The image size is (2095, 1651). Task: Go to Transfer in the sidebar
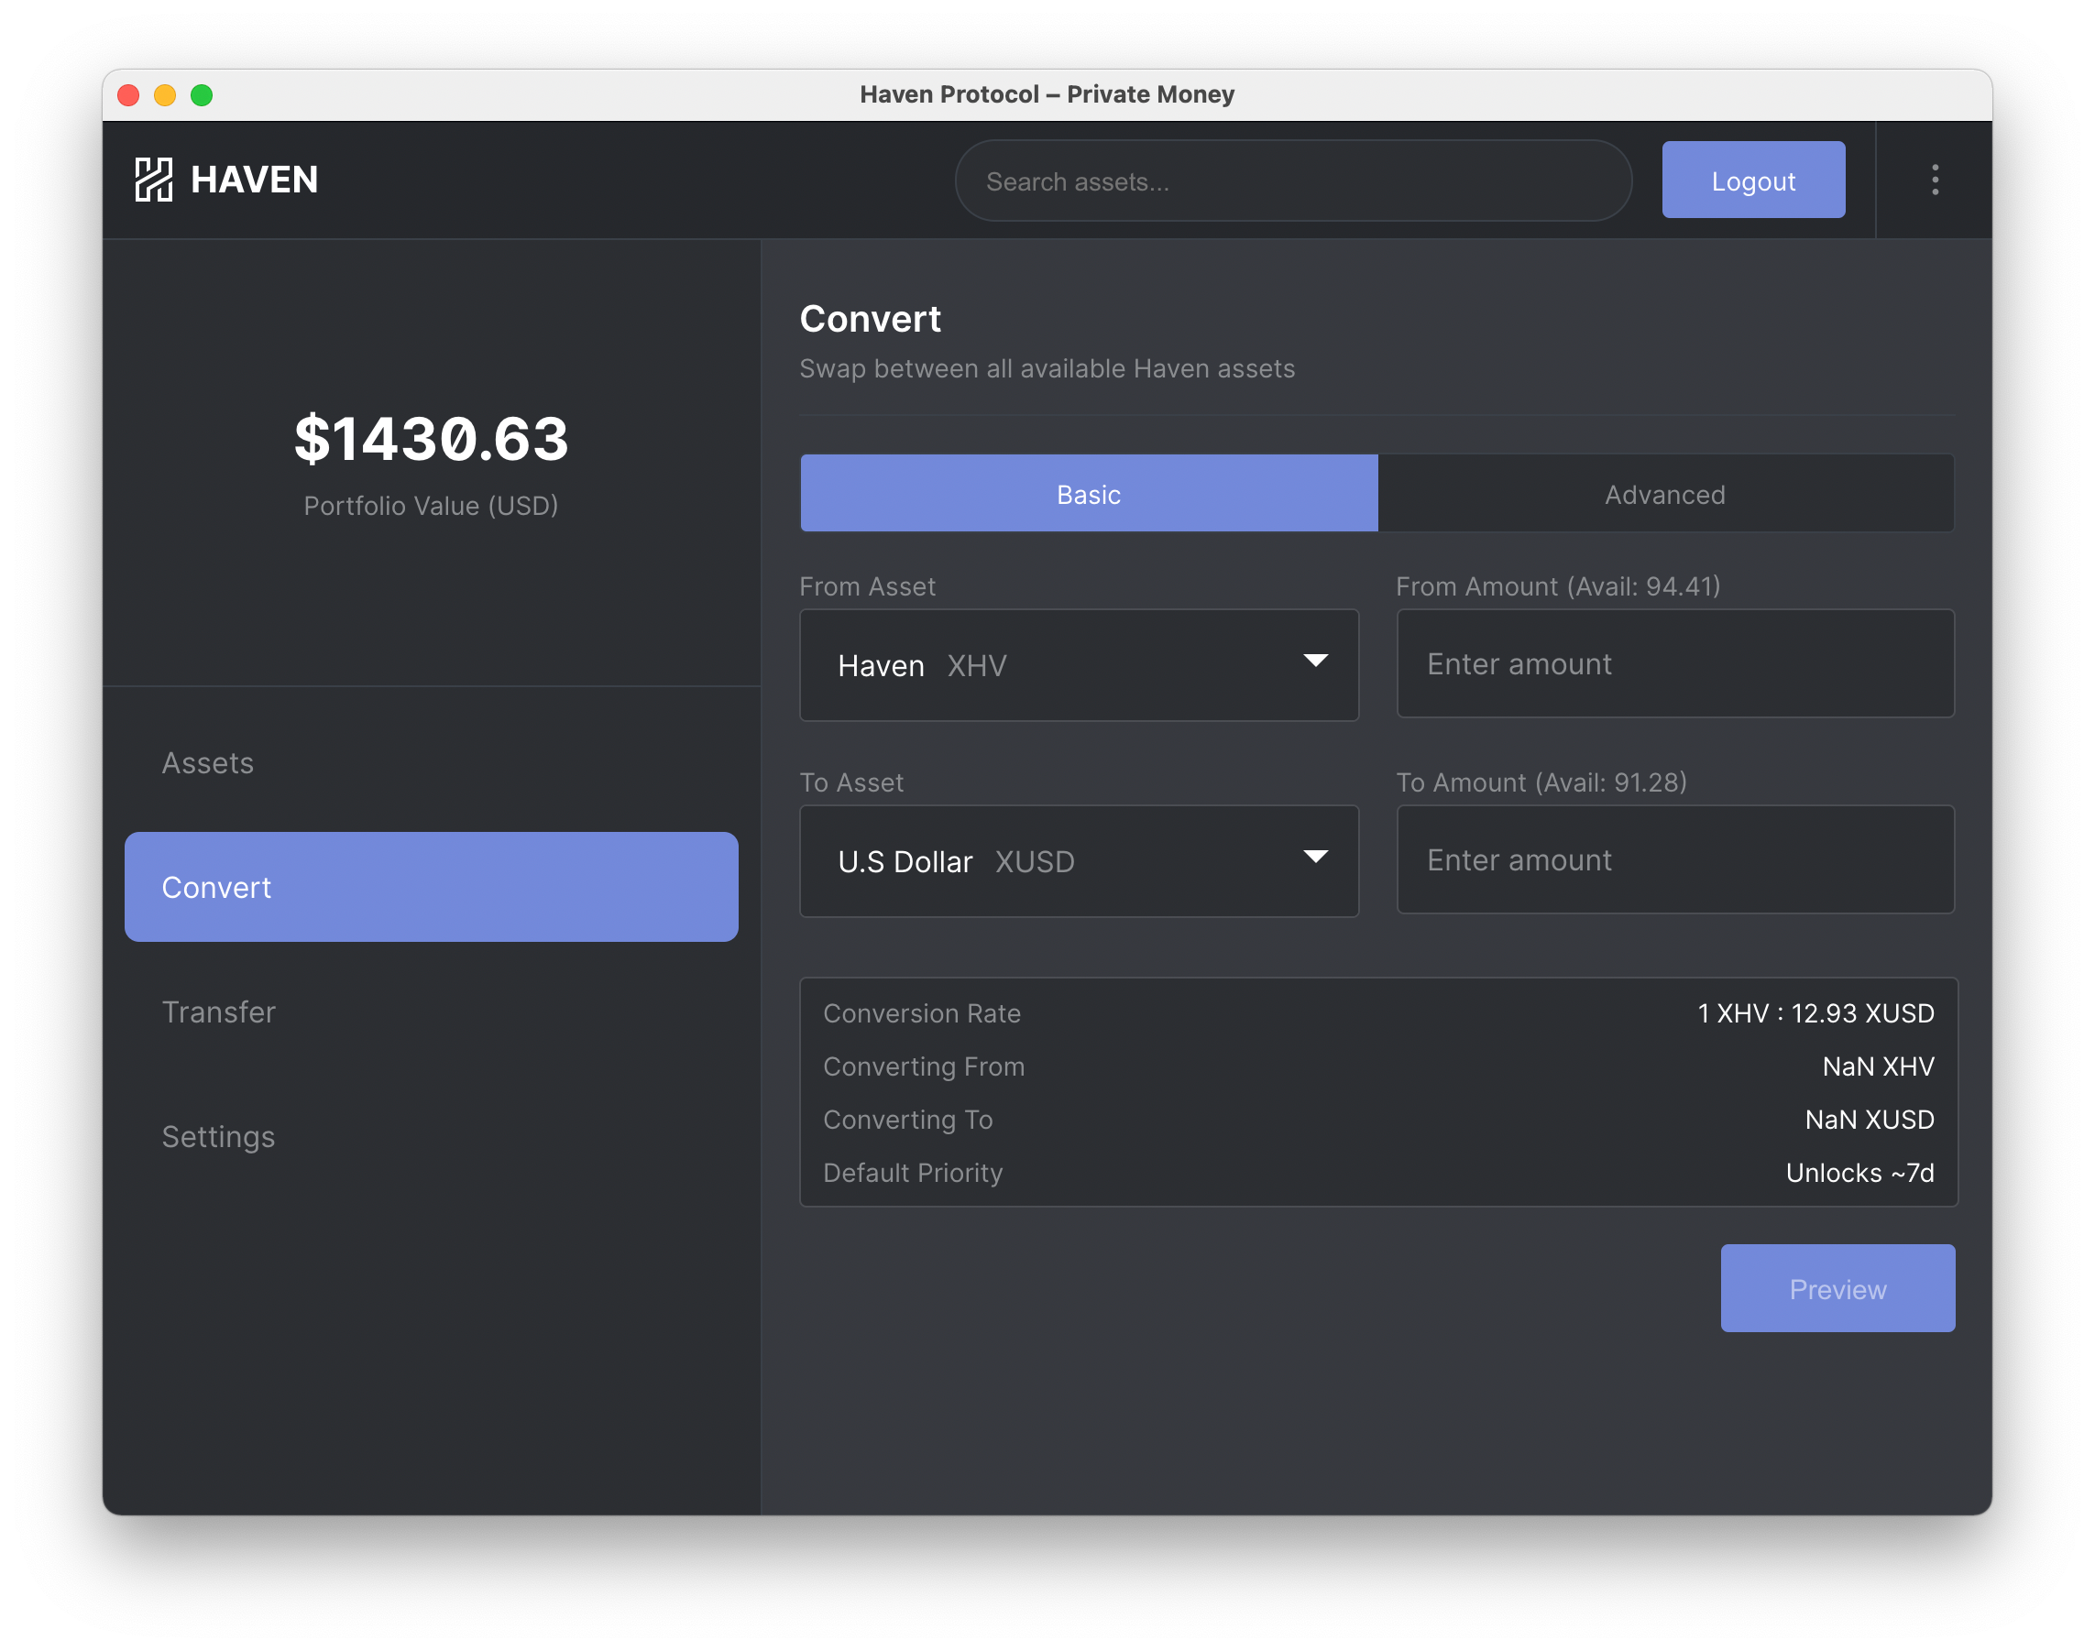click(431, 1012)
